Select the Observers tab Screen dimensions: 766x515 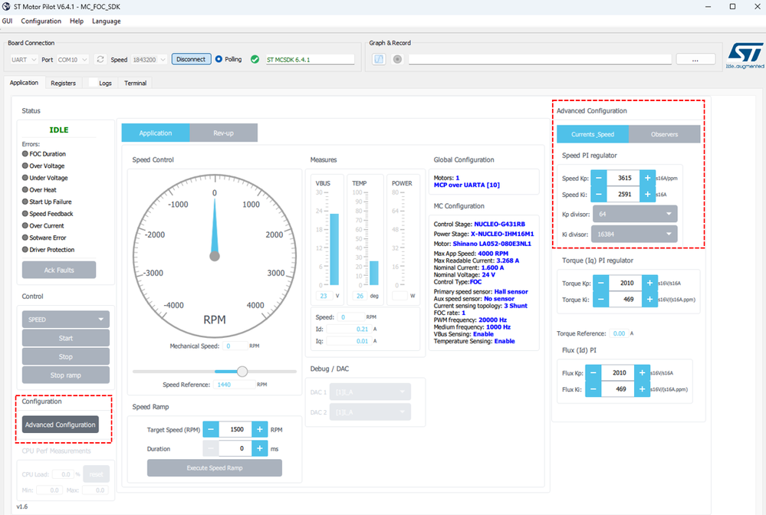point(664,134)
